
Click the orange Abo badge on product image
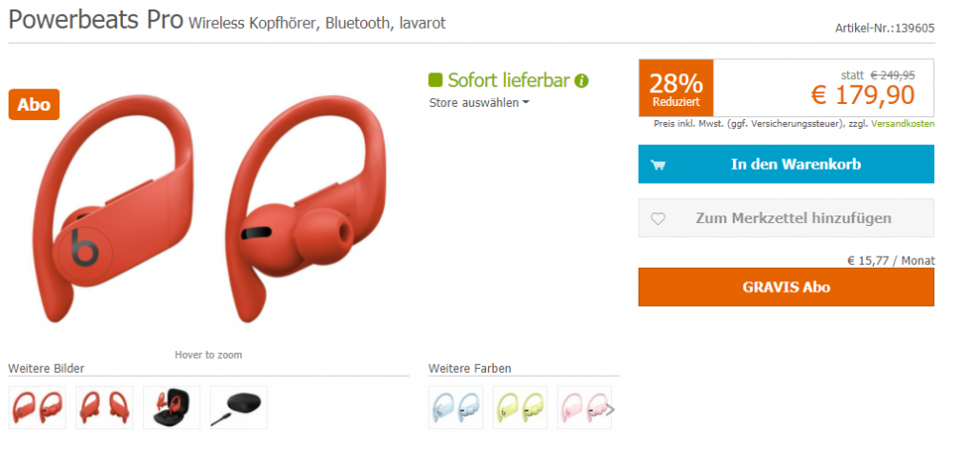pyautogui.click(x=34, y=105)
